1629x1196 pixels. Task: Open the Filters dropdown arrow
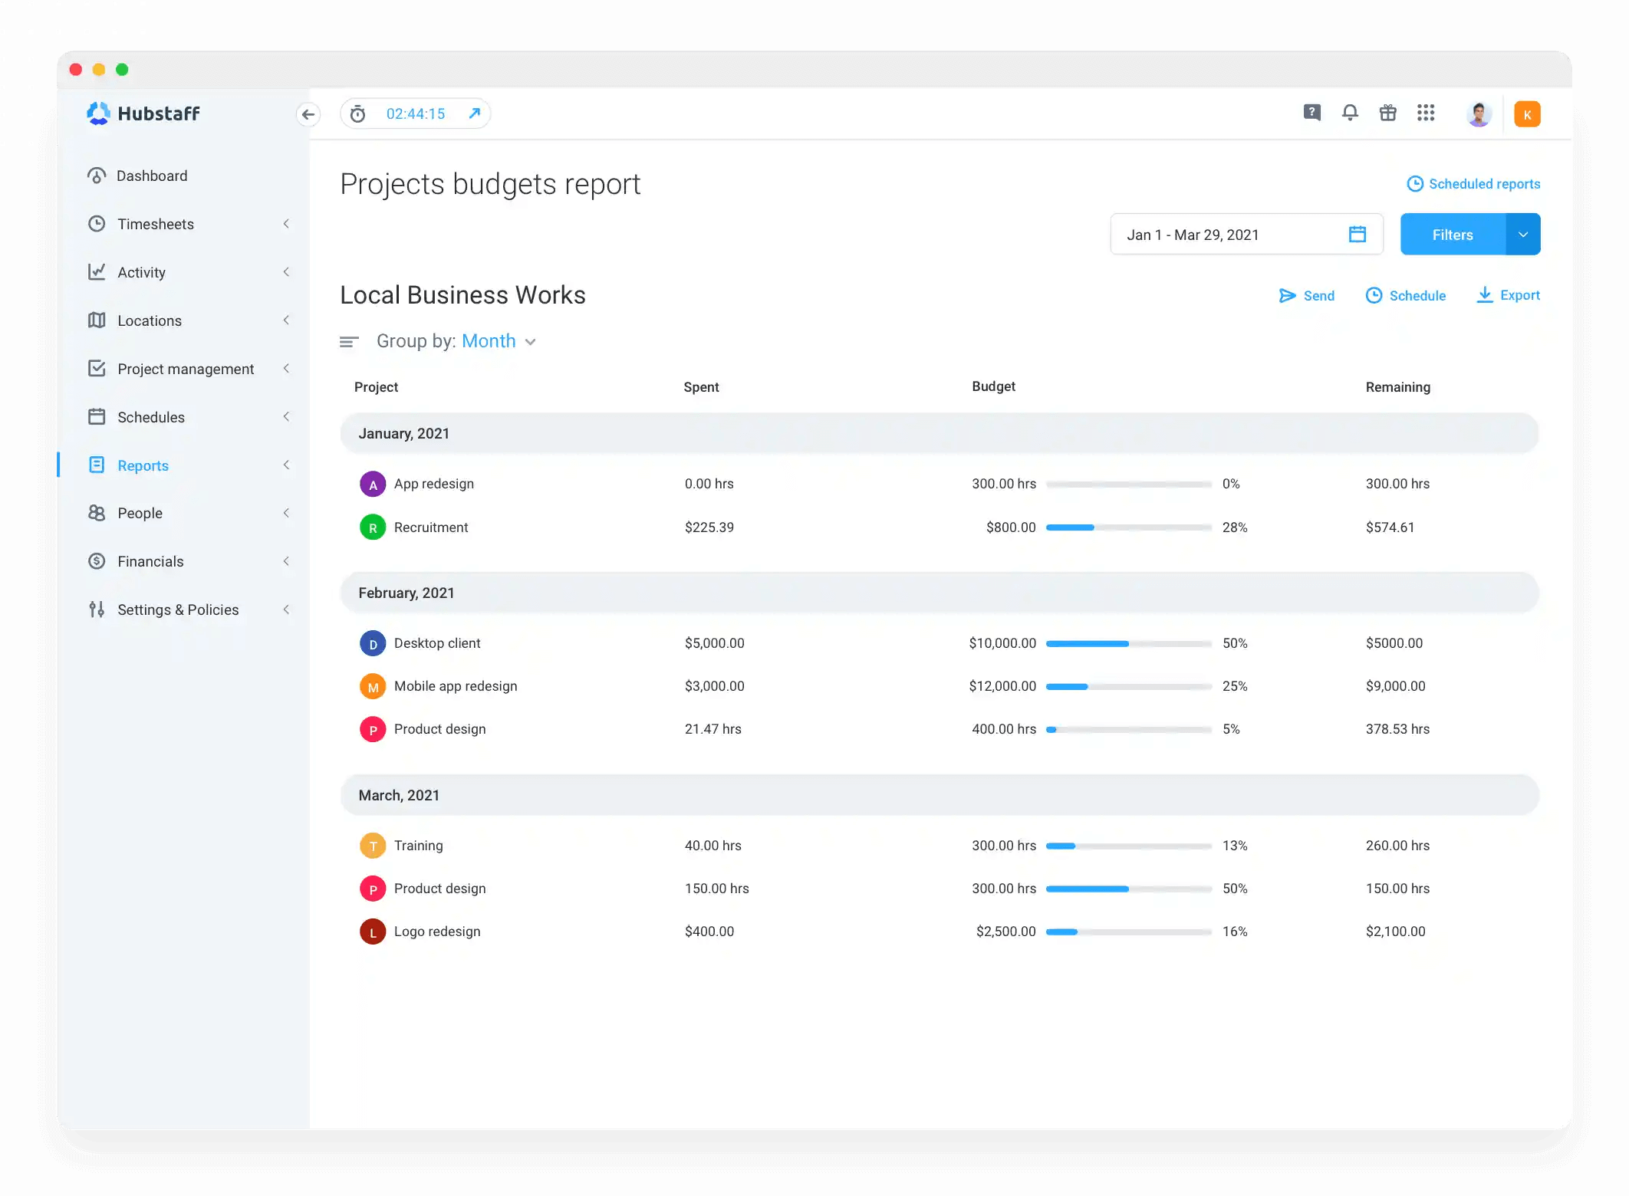(x=1523, y=234)
